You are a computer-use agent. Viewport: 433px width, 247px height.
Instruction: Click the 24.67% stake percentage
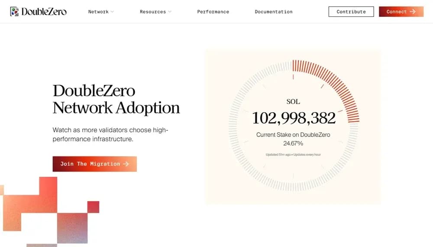tap(293, 143)
